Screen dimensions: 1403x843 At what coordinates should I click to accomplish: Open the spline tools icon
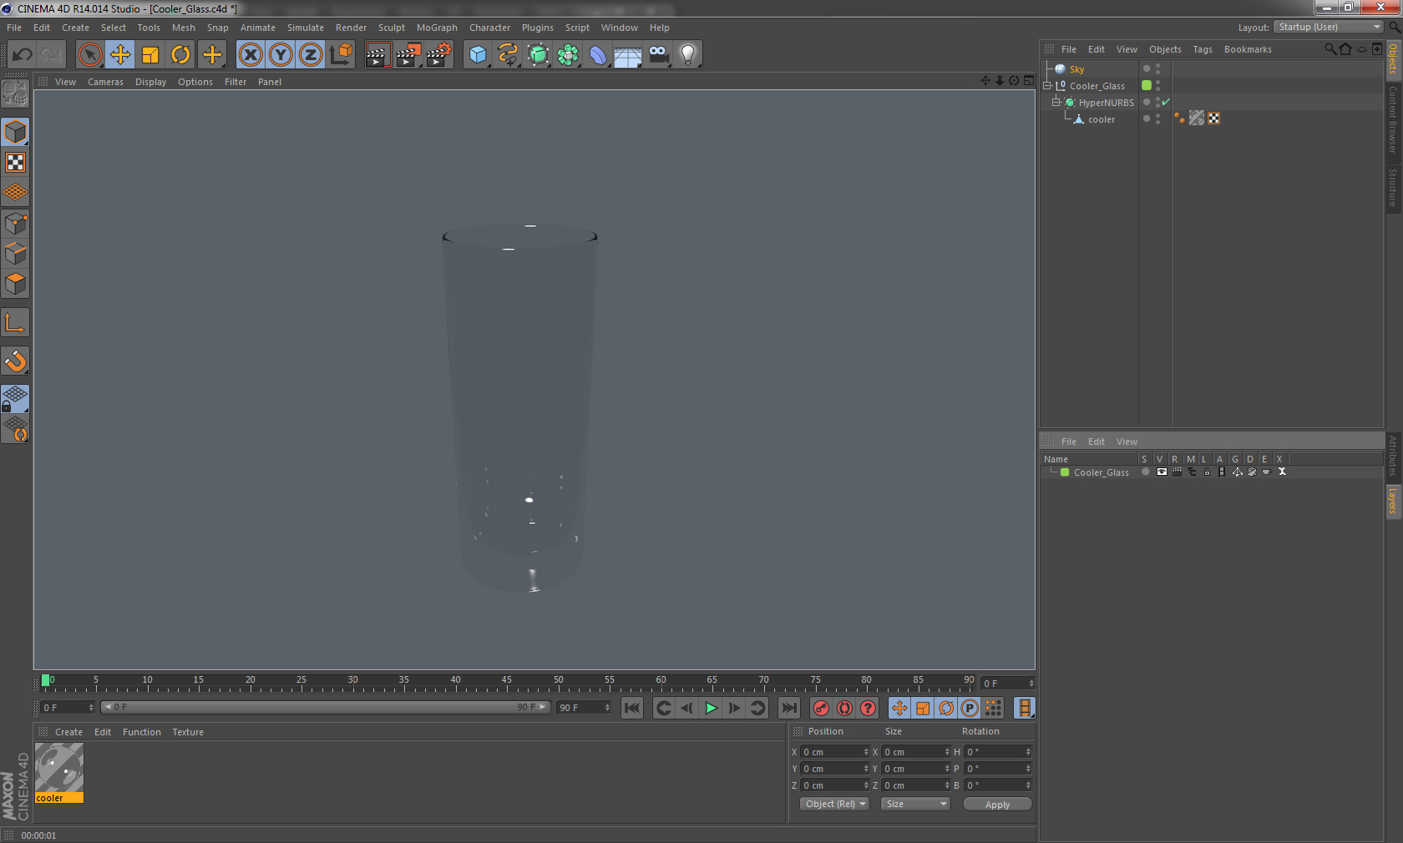(508, 55)
